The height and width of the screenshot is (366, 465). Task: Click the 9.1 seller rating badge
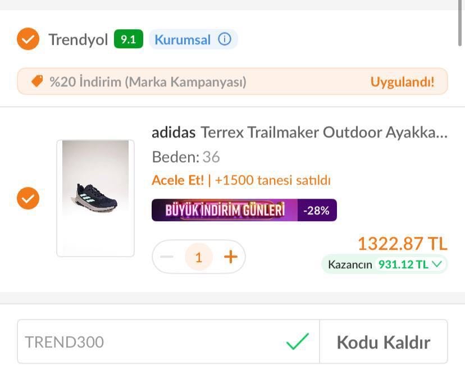129,40
